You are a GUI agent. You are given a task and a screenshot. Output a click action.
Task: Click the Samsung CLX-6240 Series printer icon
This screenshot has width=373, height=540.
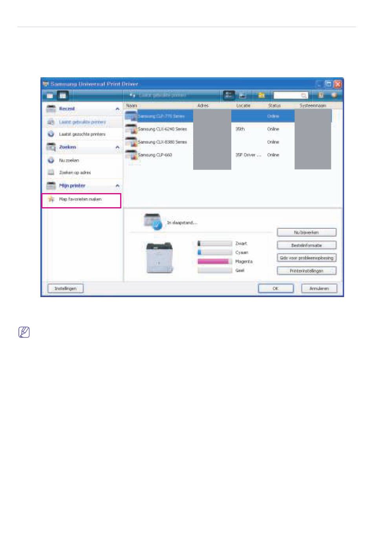pos(131,129)
